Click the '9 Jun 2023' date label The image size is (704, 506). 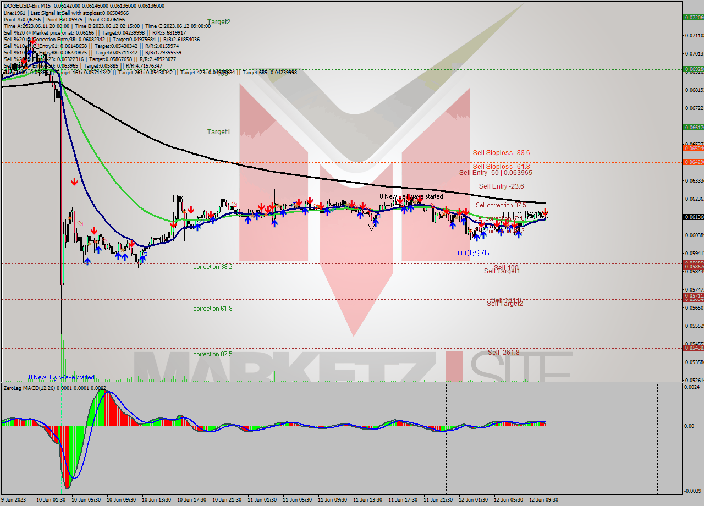pyautogui.click(x=13, y=500)
